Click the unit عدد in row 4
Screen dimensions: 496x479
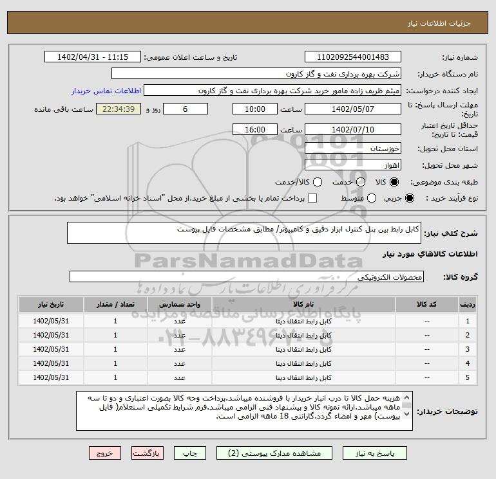179,364
